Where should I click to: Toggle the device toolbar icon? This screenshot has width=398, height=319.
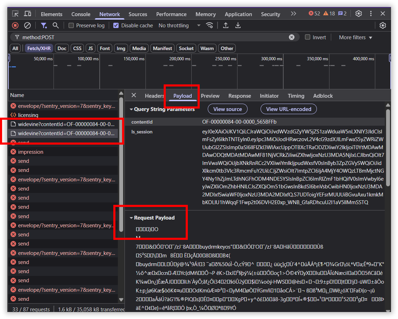[28, 14]
